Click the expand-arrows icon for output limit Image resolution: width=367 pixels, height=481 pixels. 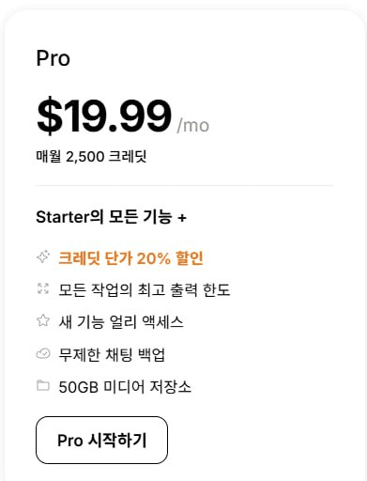pyautogui.click(x=43, y=288)
